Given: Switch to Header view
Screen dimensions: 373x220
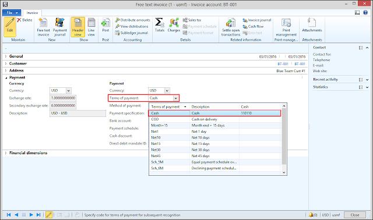Looking at the screenshot, I should 78,27.
